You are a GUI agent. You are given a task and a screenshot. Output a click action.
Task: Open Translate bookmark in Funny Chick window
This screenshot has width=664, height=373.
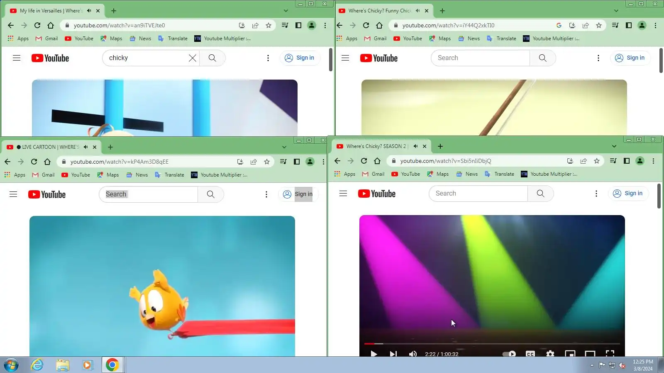(x=501, y=39)
